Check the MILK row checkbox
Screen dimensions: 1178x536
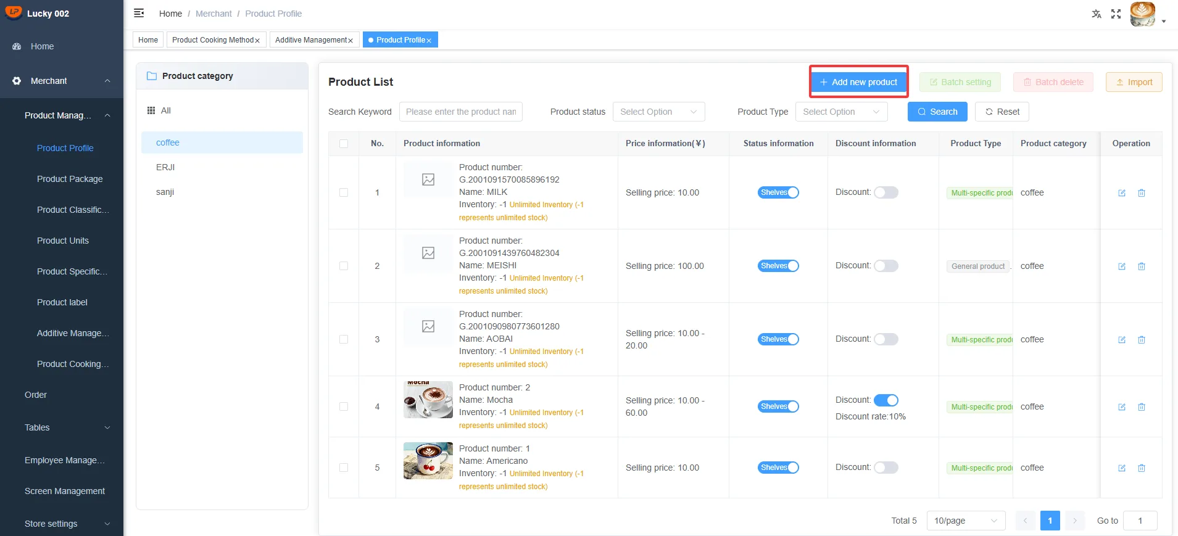pos(344,192)
